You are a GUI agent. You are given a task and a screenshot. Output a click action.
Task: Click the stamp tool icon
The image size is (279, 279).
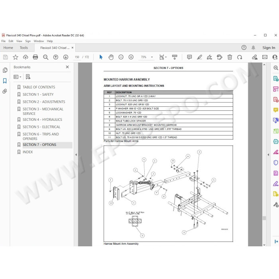tap(219, 57)
